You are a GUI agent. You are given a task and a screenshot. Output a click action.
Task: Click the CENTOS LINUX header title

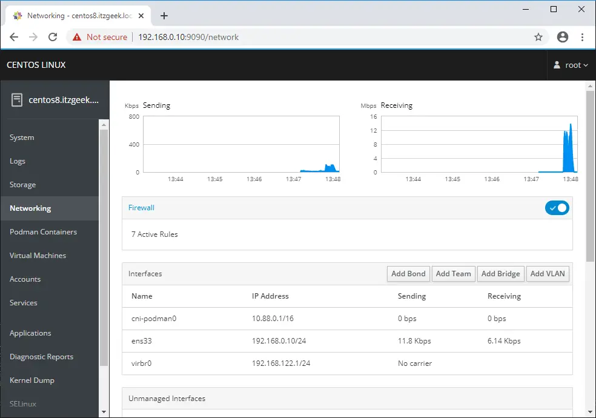(36, 65)
